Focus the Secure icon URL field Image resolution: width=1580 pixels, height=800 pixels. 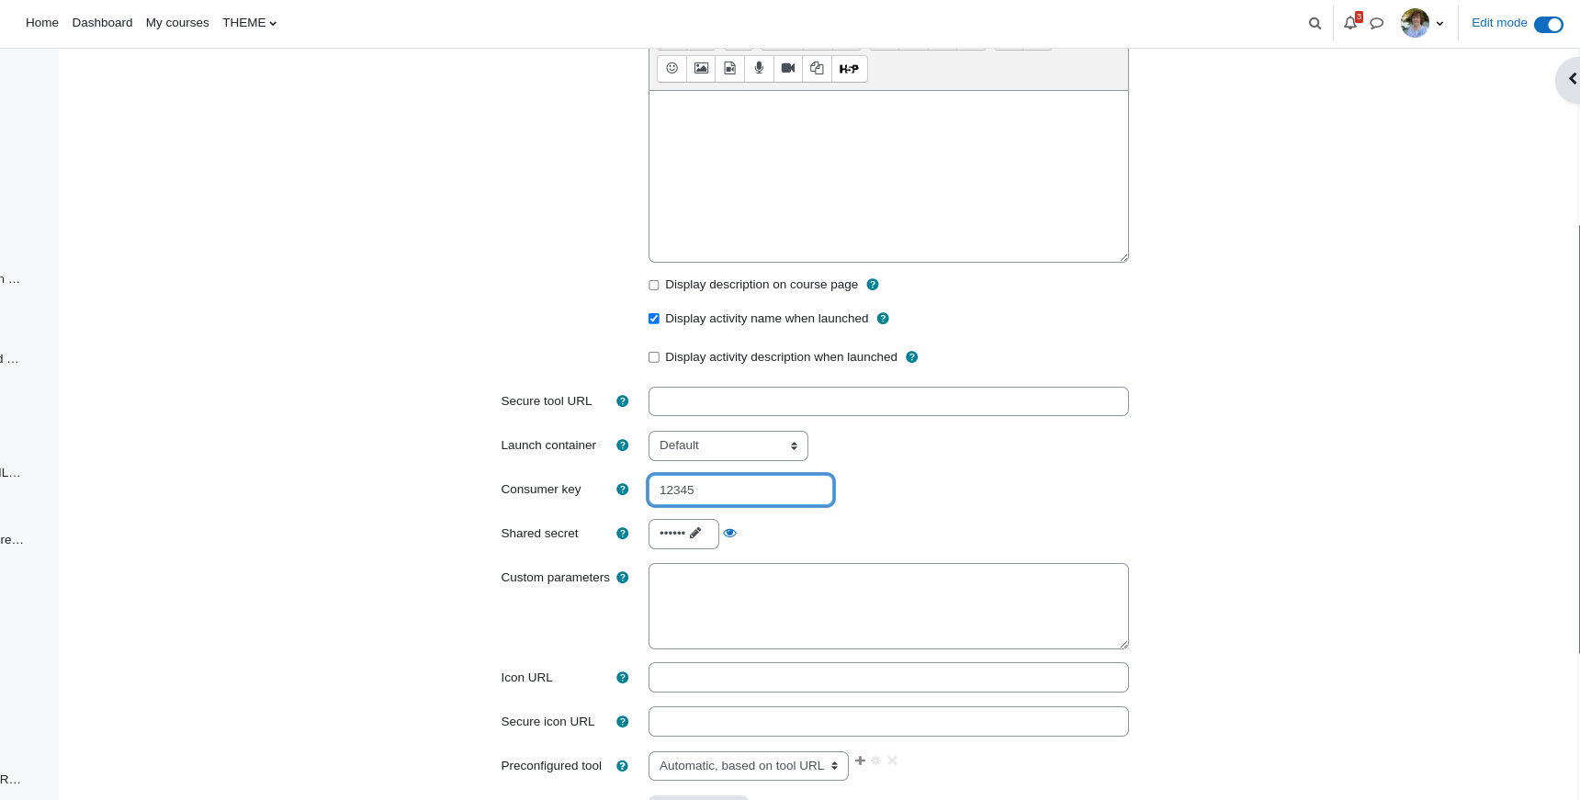point(888,722)
